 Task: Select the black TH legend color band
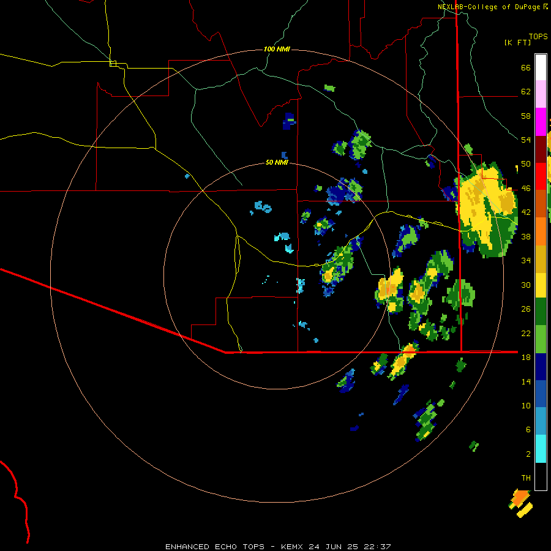click(x=541, y=476)
